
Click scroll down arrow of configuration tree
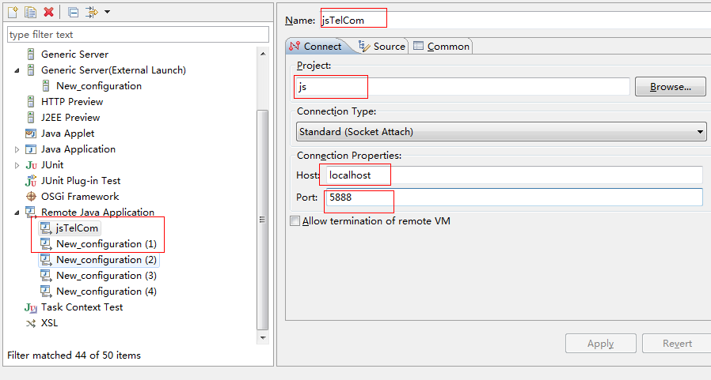263,338
